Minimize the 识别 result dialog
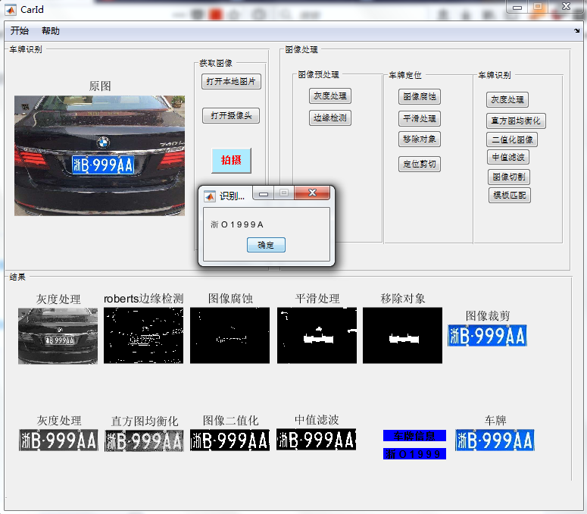 [264, 193]
